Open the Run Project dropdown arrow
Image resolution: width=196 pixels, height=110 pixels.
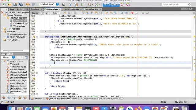point(85,5)
